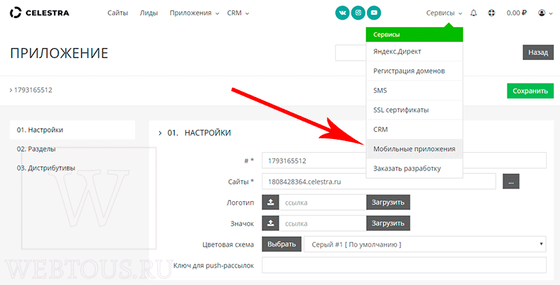The height and width of the screenshot is (285, 560).
Task: Choose Яндекс.Директ from the services menu
Action: 414,51
